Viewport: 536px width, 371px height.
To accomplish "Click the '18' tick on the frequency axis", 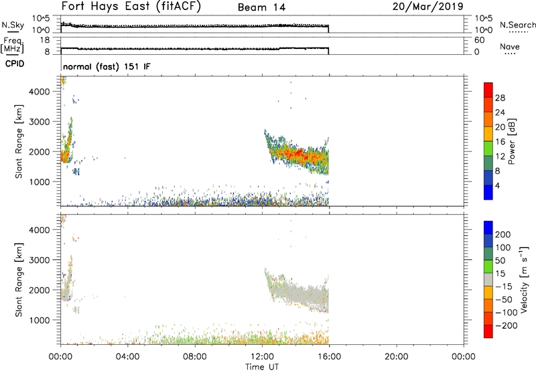I will 45,40.
